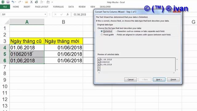Save the workbook using floppy icon

[8, 2]
